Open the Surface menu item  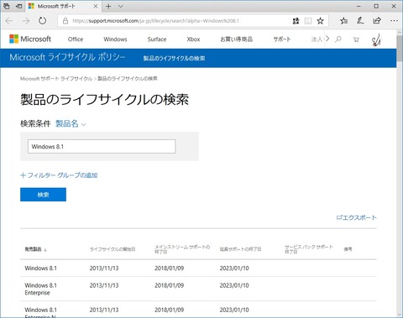pyautogui.click(x=157, y=39)
